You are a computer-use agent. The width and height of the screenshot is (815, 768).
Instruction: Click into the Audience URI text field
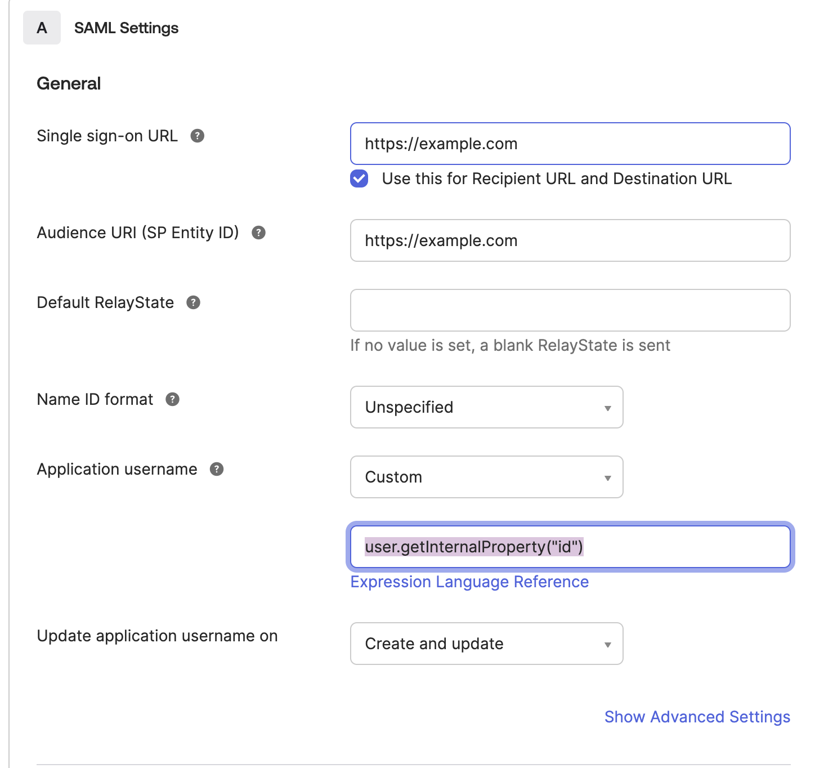(570, 240)
